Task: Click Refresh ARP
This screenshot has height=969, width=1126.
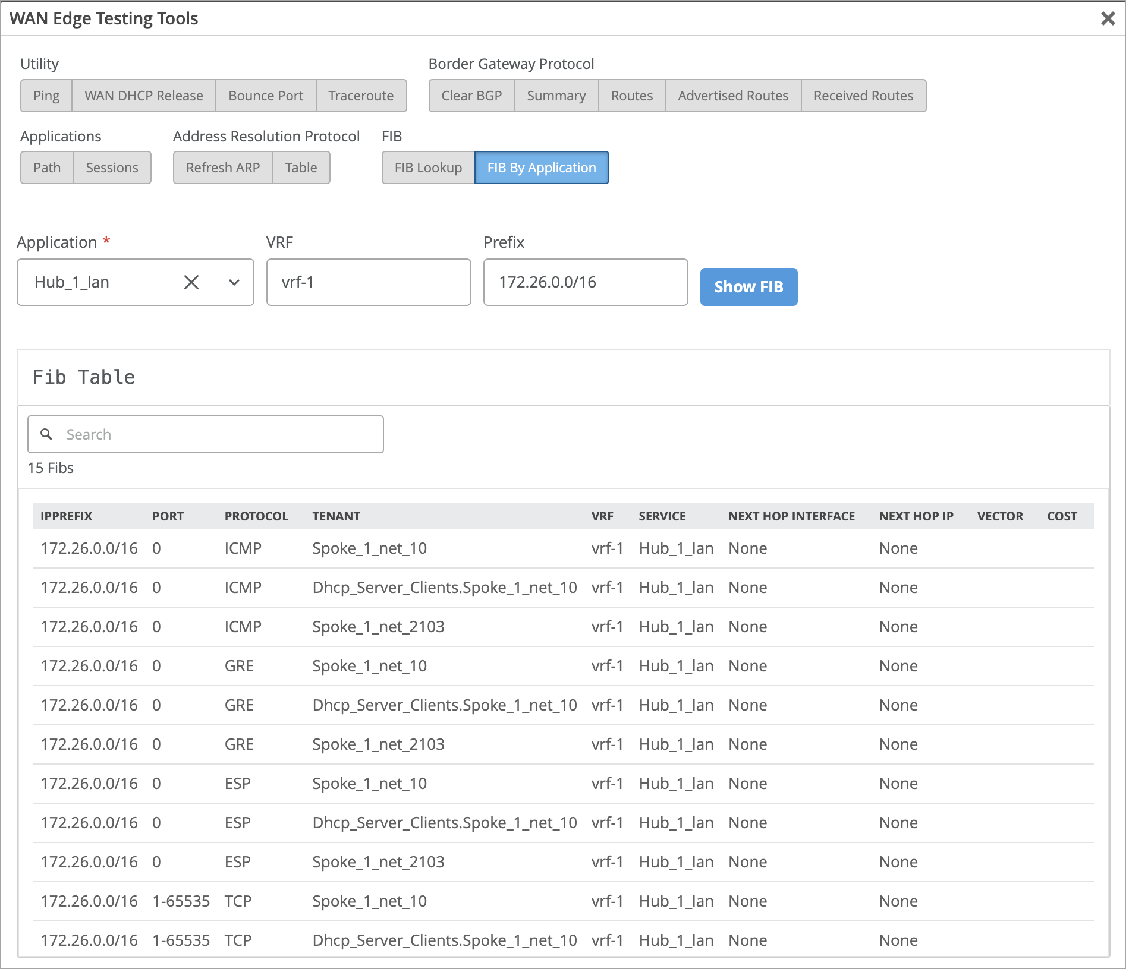Action: click(222, 168)
